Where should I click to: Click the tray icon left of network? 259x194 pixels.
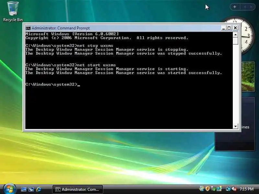219,189
